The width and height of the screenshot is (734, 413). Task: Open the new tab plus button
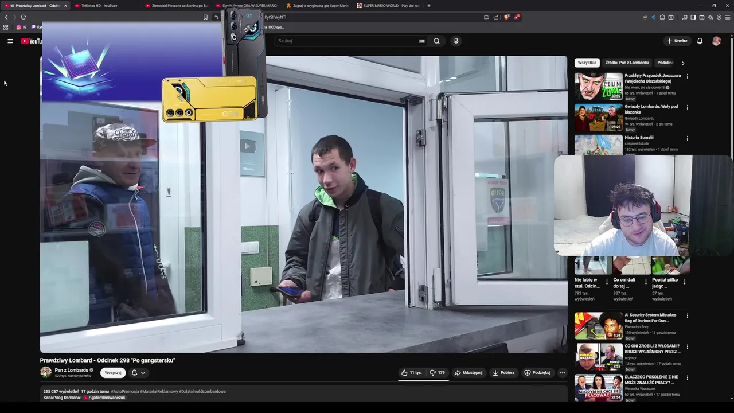coord(428,6)
